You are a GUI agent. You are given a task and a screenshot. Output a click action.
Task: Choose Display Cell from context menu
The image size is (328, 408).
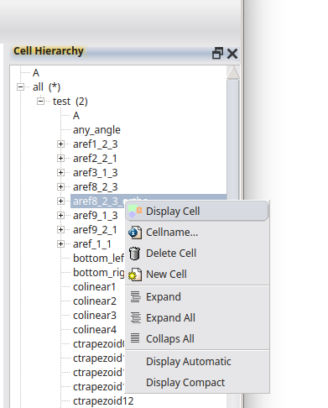[197, 212]
